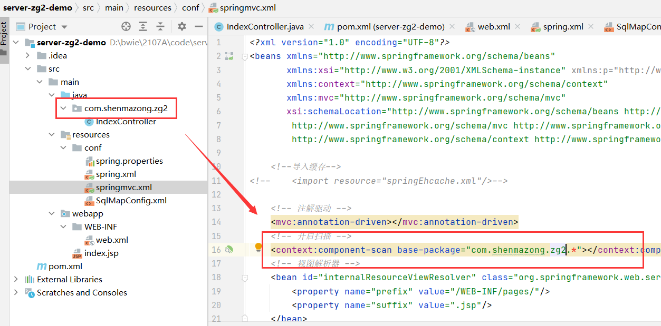Select SqlMapConfig.xml in project tree
Image resolution: width=661 pixels, height=326 pixels.
pyautogui.click(x=131, y=201)
